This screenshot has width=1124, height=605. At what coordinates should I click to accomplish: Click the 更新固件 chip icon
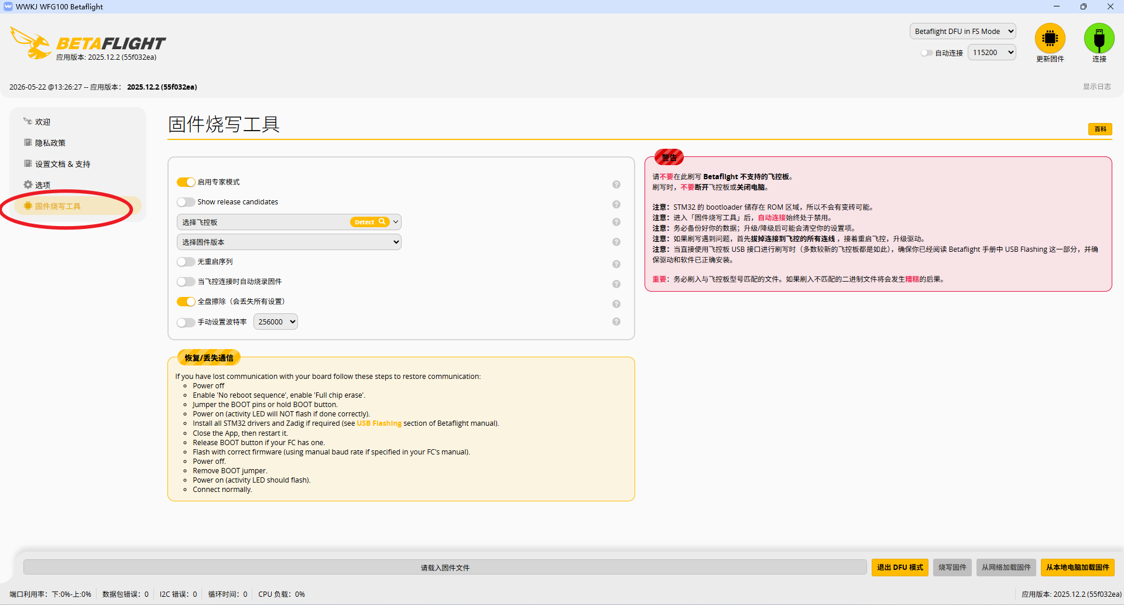tap(1050, 38)
